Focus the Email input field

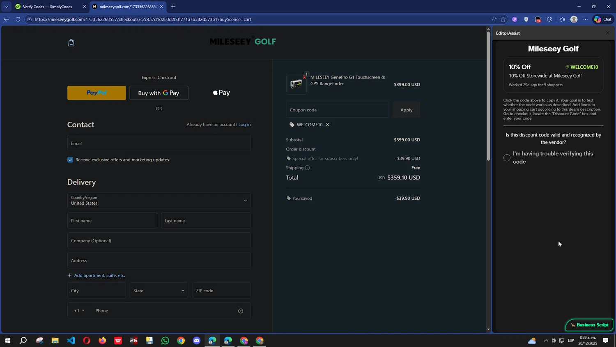[159, 143]
